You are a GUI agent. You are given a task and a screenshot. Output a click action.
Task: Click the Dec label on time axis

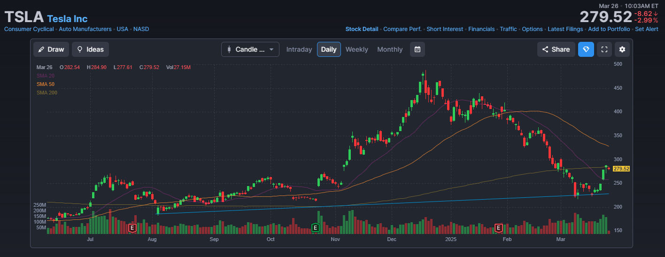point(392,240)
